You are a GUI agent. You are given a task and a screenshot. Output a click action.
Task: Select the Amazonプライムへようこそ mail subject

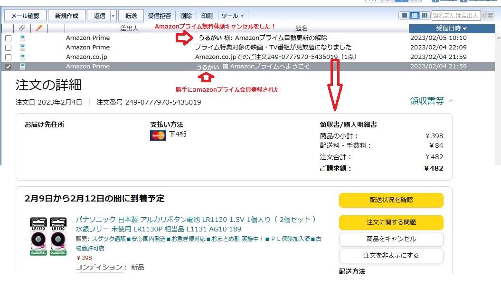click(x=253, y=67)
